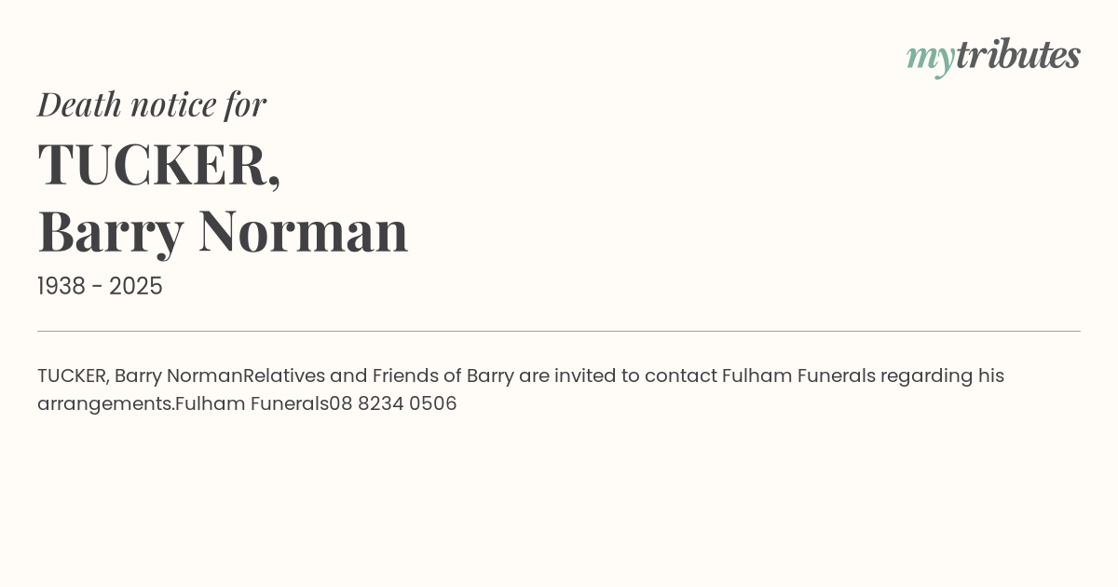1118x587 pixels.
Task: Click the dark "tributes" part of logo
Action: [1017, 55]
